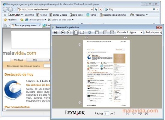
Task: Click the page preview thumbnail
Action: (106, 73)
